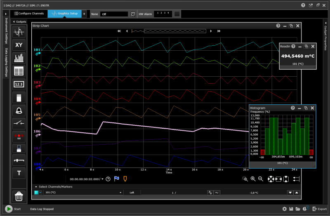330x216 pixels.
Task: Add an orange tag marker
Action: (125, 179)
